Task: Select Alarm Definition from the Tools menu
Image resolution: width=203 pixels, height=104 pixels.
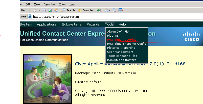Action: pyautogui.click(x=119, y=32)
